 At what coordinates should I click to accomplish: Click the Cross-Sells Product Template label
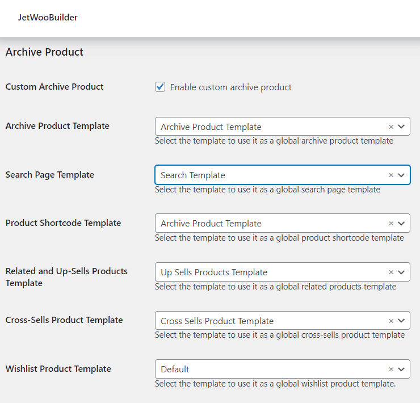pos(64,320)
